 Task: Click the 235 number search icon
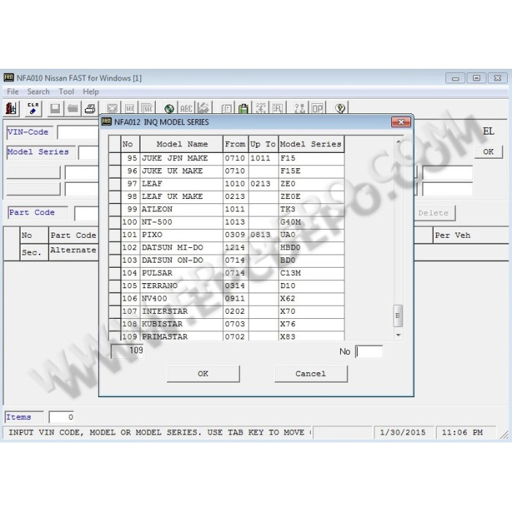coord(260,108)
